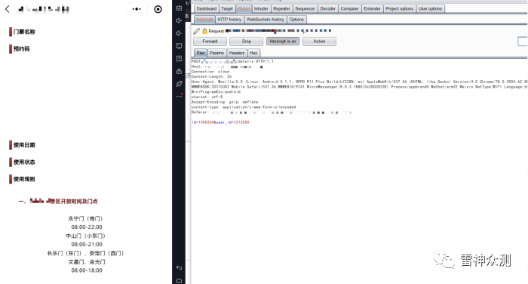The image size is (528, 284).
Task: Click the content-type form-urlencoded header line
Action: (244, 107)
